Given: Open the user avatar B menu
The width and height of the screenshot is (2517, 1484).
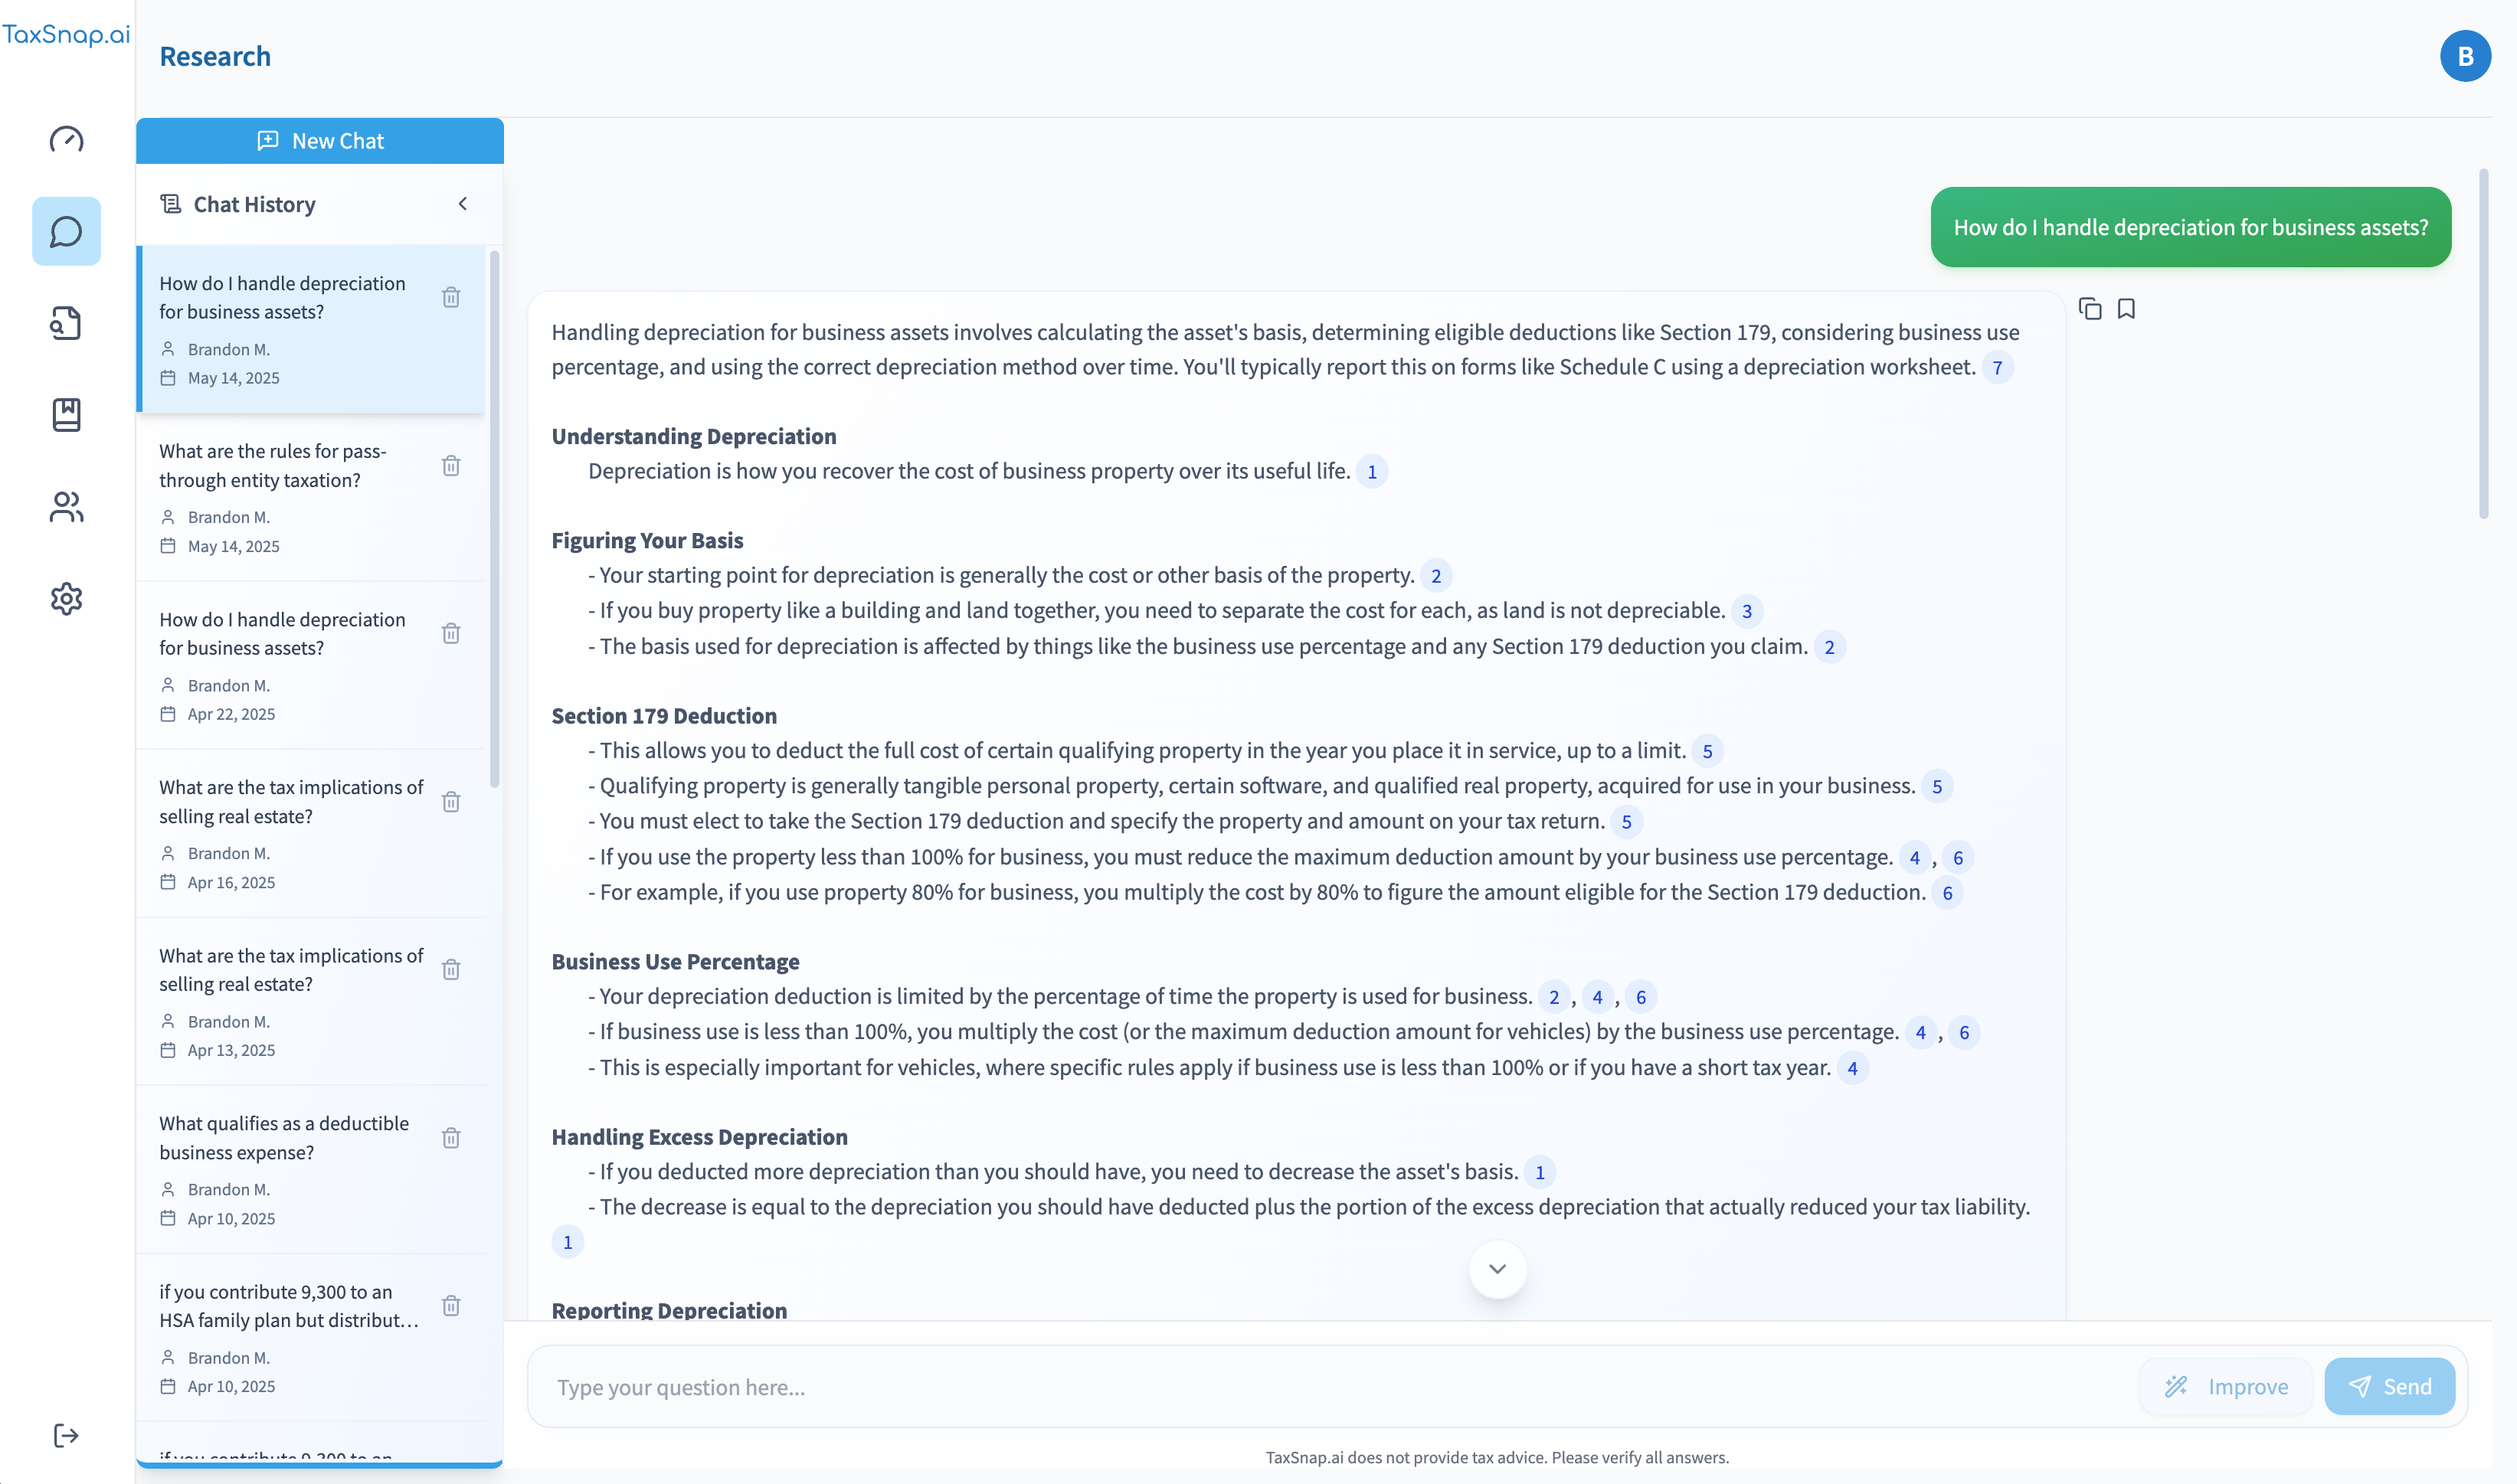Looking at the screenshot, I should (x=2464, y=57).
